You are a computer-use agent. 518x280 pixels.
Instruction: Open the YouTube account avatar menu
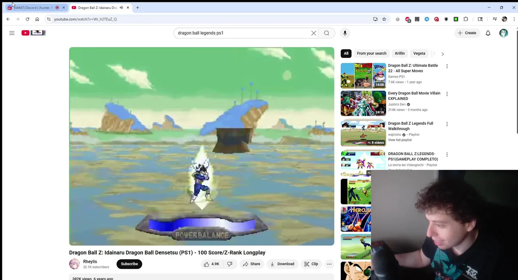(504, 33)
